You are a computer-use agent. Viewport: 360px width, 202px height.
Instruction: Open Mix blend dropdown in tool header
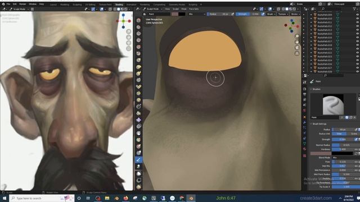pyautogui.click(x=196, y=14)
